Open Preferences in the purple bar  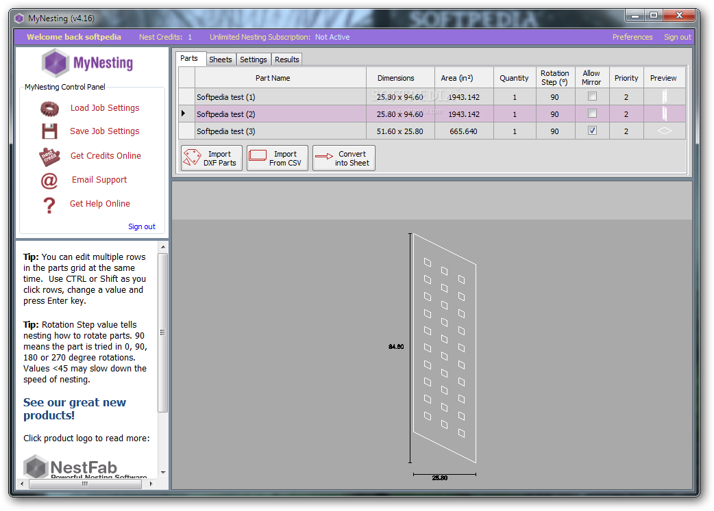pyautogui.click(x=632, y=37)
